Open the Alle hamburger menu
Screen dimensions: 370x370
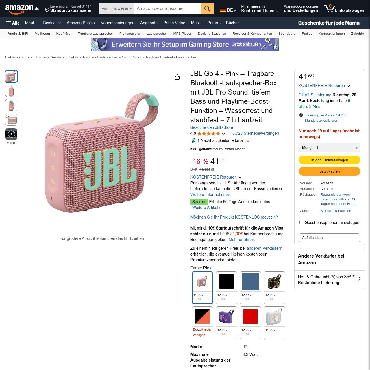point(13,23)
